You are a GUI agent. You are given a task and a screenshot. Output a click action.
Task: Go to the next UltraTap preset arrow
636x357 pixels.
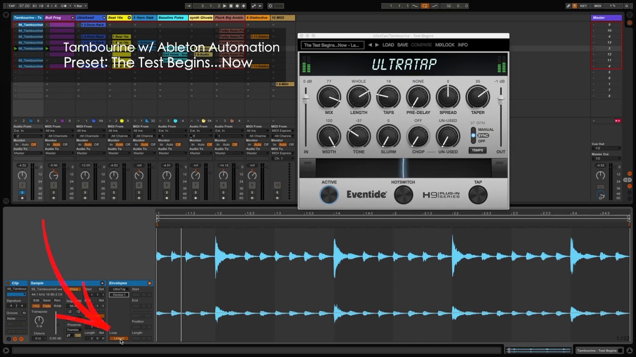377,45
